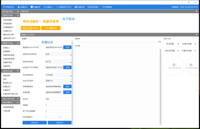Open the 发送消息类型 dropdown showing 文字信息

(x=58, y=75)
